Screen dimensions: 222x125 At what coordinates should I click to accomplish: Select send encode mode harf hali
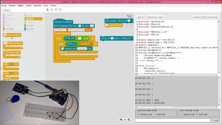[154, 114]
